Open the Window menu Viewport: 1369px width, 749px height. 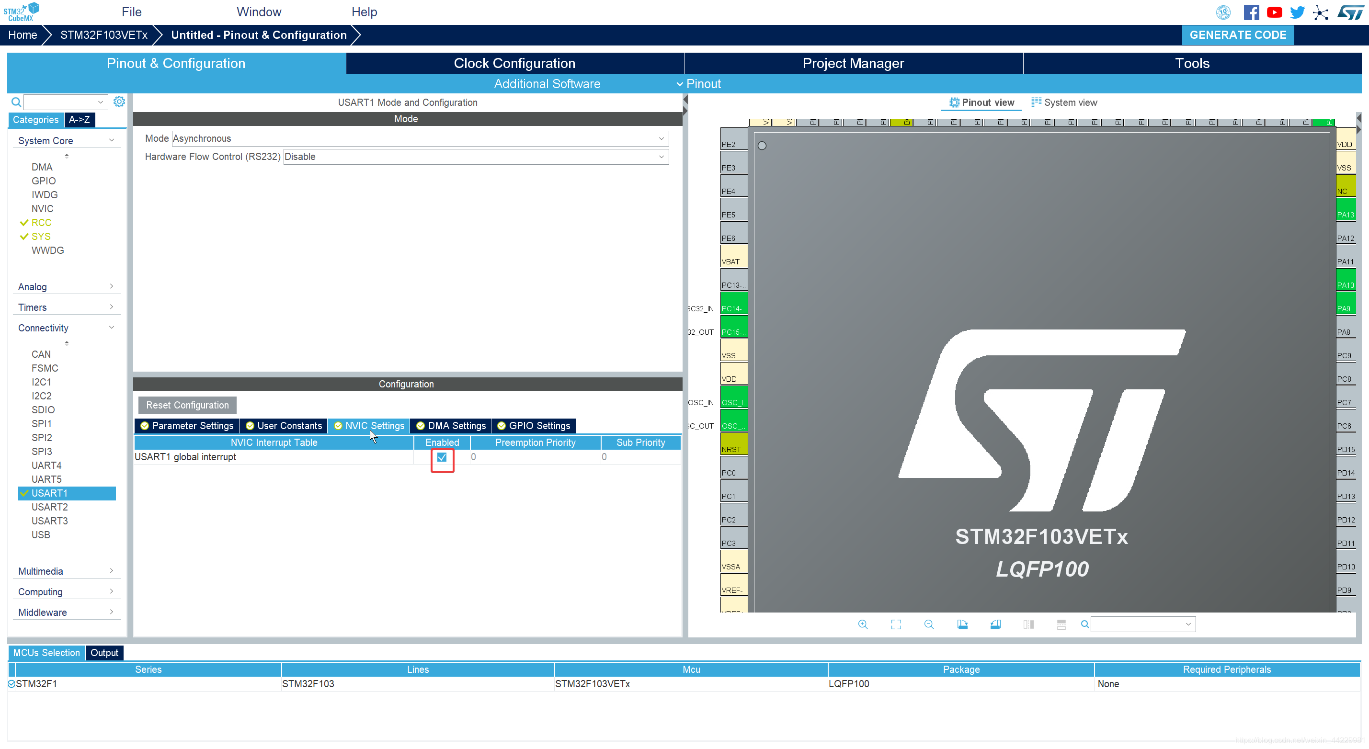pyautogui.click(x=259, y=11)
